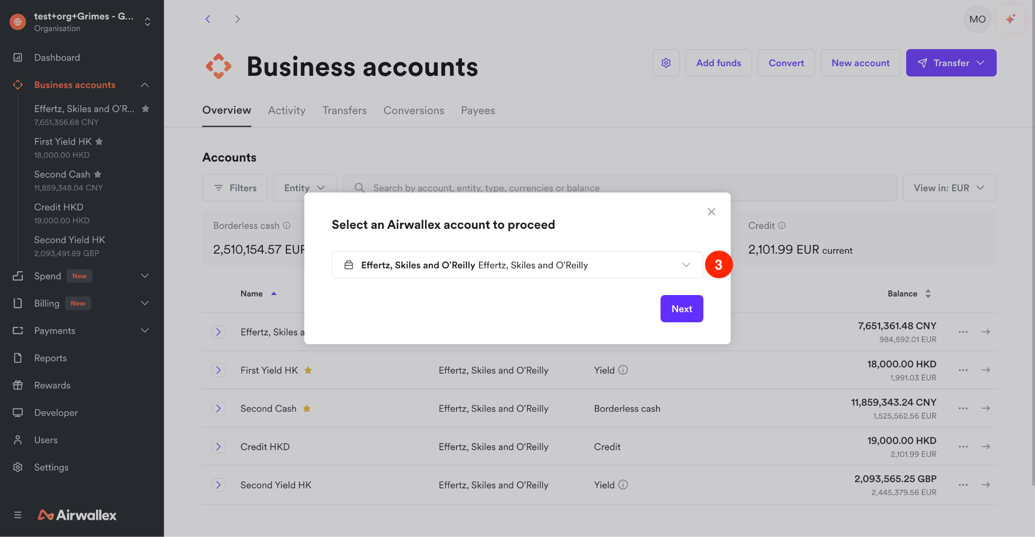
Task: Click the hamburger menu icon beside Airwallex logo
Action: coord(18,515)
